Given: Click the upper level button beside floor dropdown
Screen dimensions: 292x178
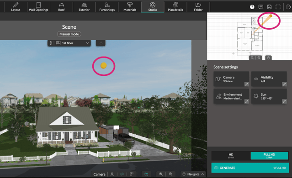Looking at the screenshot, I should (101, 43).
